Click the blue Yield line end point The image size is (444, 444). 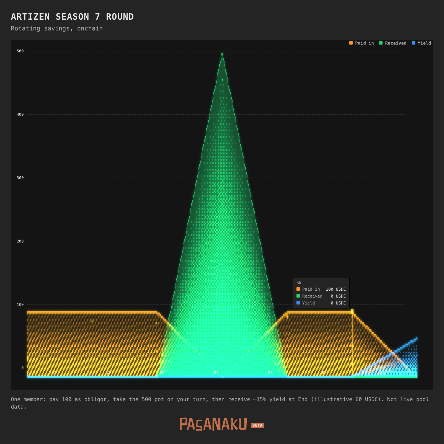416,339
